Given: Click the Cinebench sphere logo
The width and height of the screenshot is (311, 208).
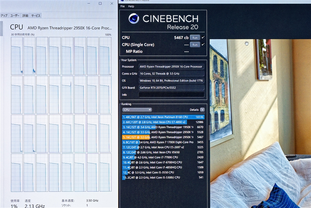Looking at the screenshot, I should [134, 19].
